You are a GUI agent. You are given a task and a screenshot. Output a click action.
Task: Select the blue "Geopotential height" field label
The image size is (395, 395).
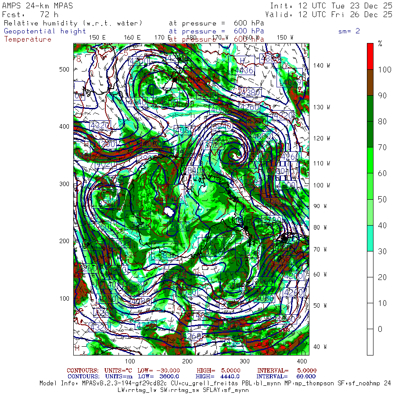point(45,31)
